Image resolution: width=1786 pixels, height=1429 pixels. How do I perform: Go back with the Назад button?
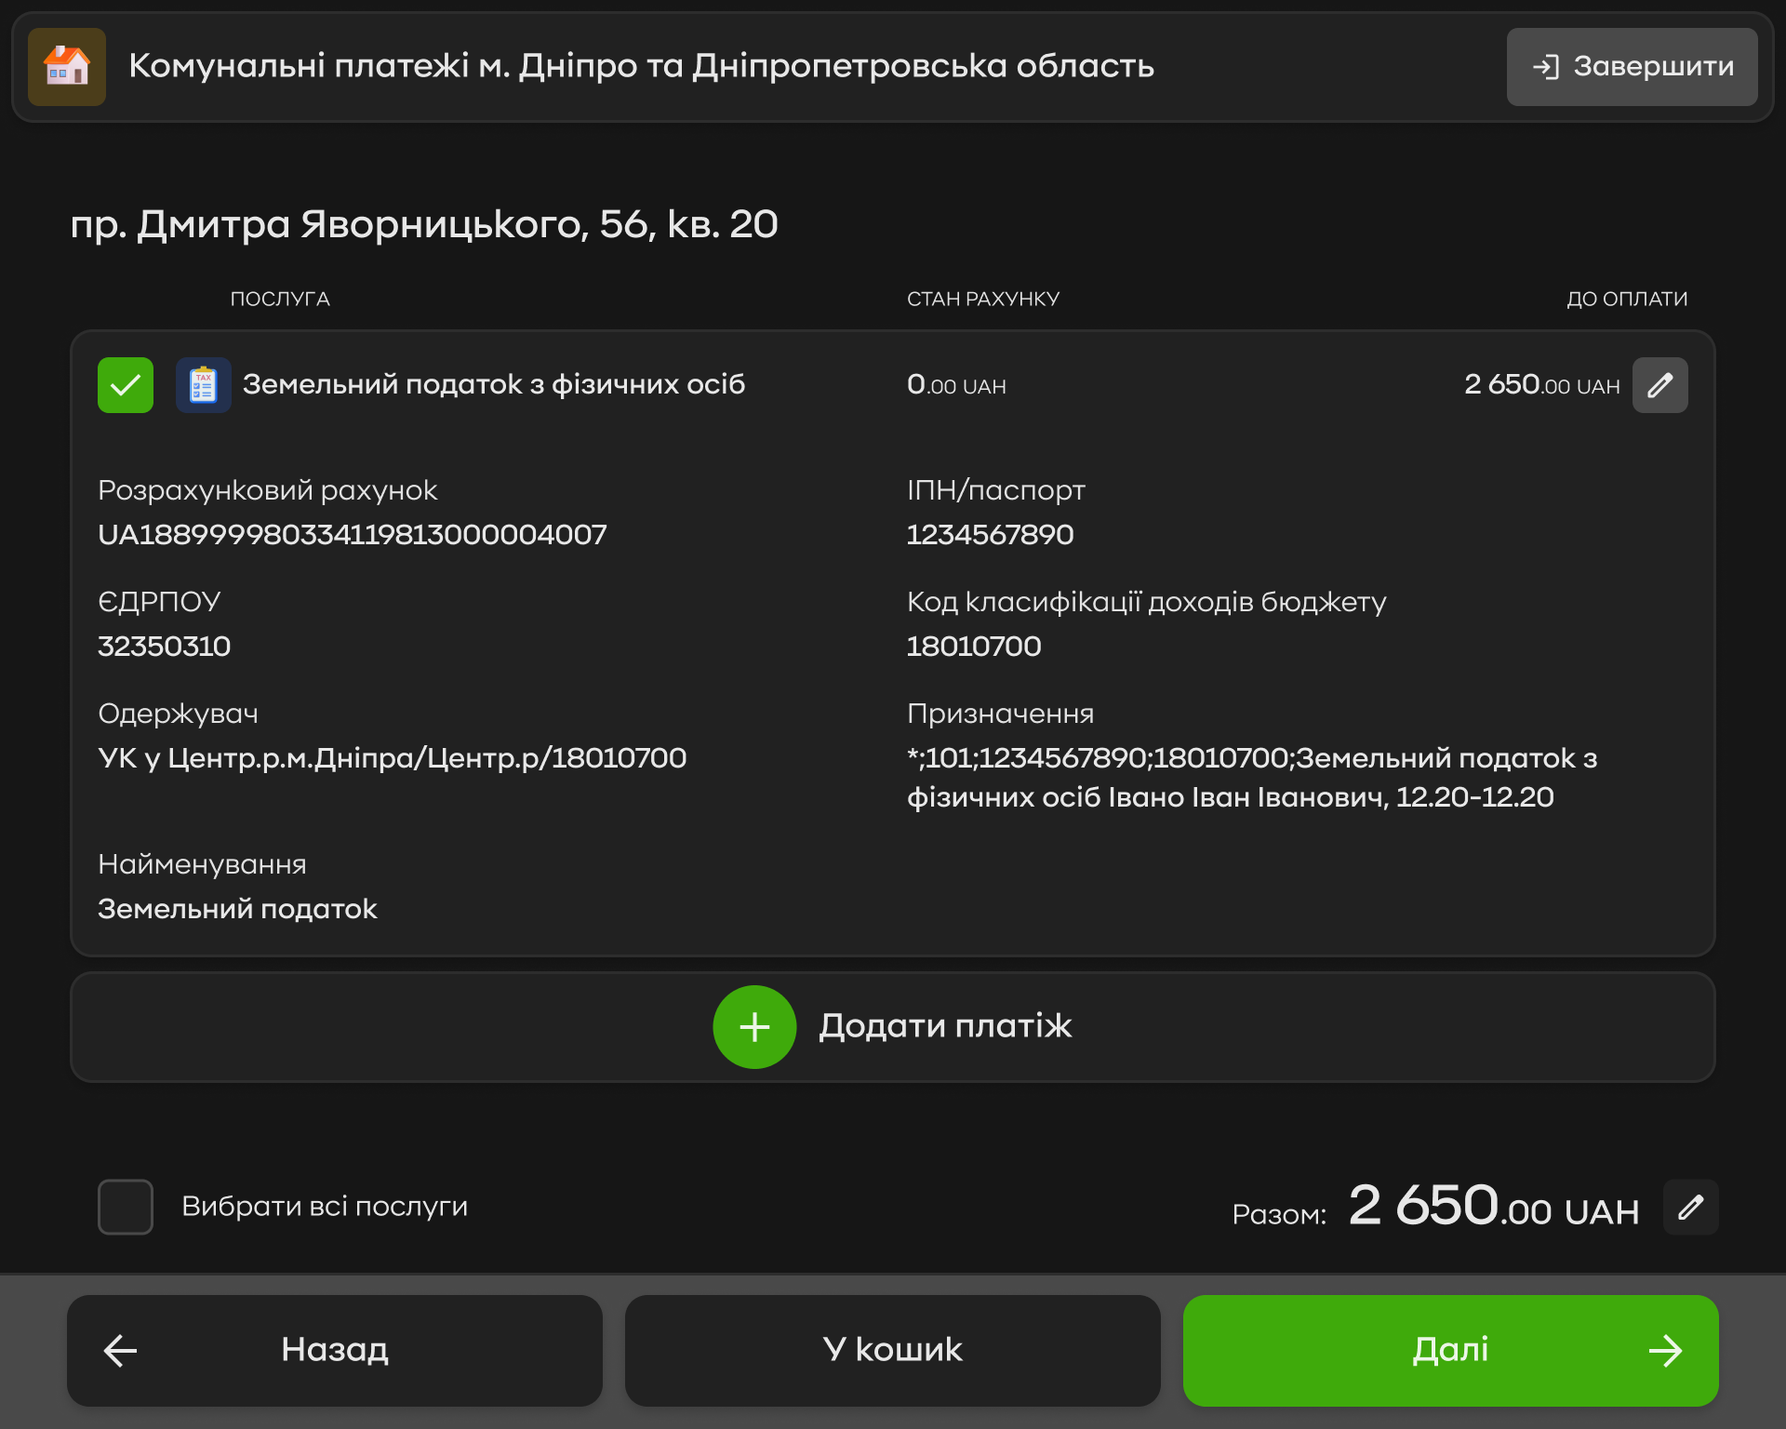335,1351
